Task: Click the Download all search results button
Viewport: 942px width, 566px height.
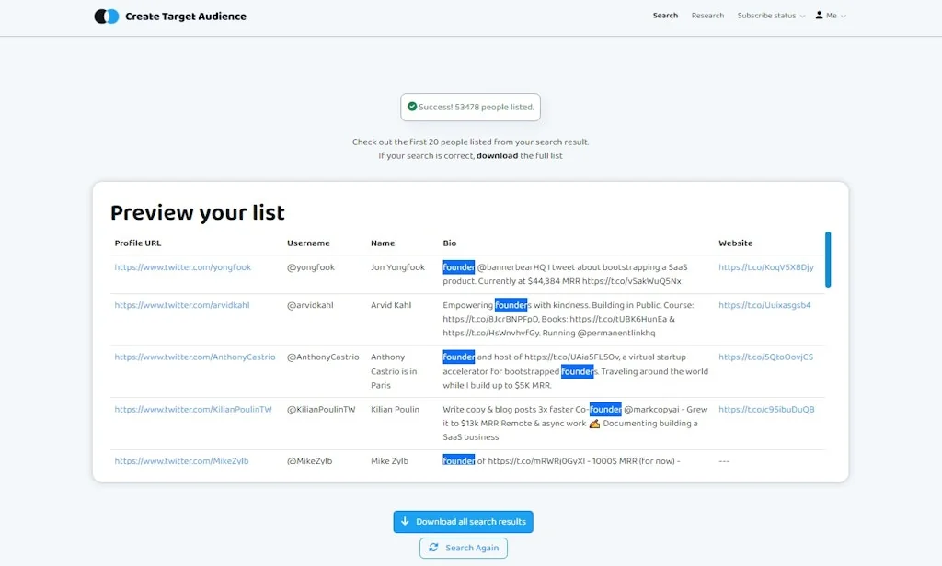Action: pos(463,521)
